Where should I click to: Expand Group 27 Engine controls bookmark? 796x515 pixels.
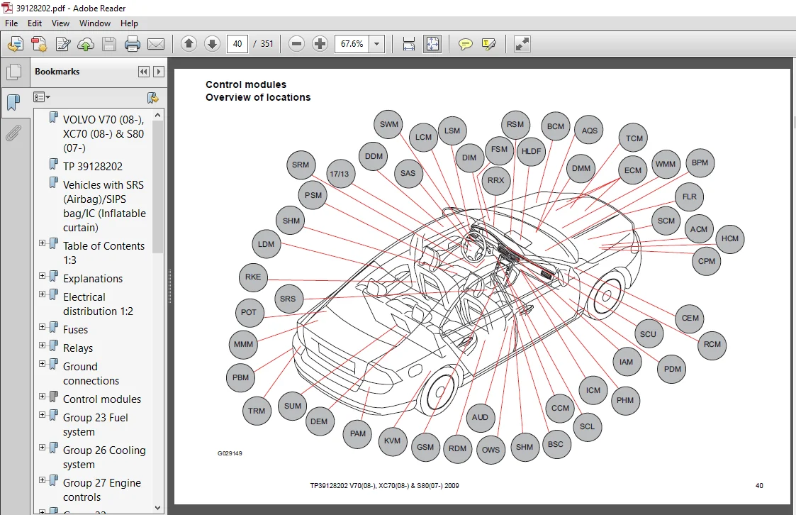coord(43,480)
